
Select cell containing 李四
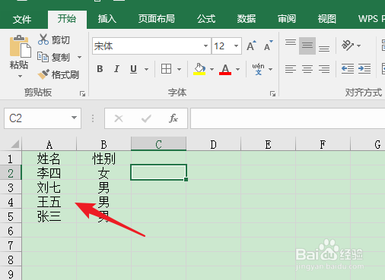tap(49, 173)
